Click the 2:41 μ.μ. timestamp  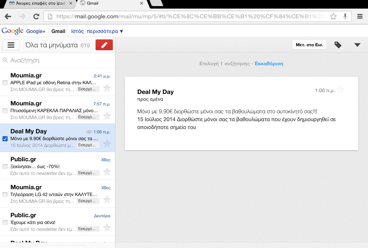click(x=102, y=76)
